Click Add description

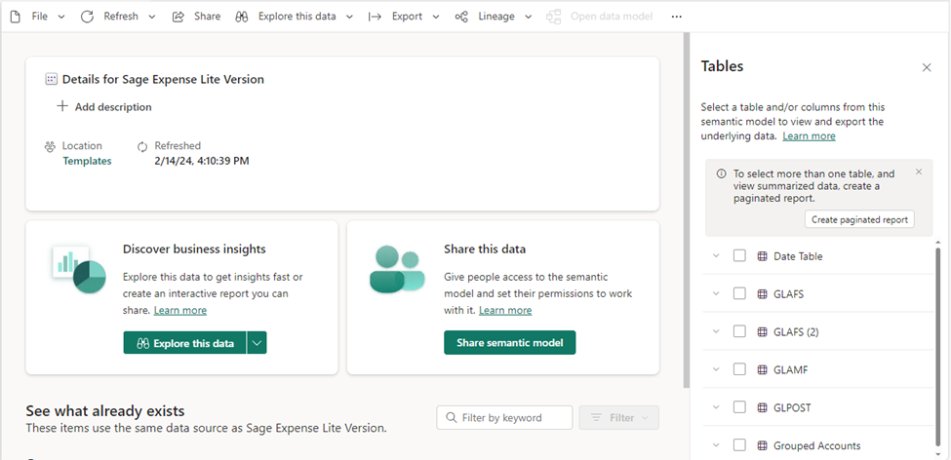coord(104,107)
